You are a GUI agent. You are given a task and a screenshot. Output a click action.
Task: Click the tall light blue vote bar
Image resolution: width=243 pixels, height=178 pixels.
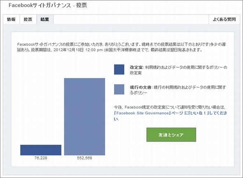click(x=84, y=117)
